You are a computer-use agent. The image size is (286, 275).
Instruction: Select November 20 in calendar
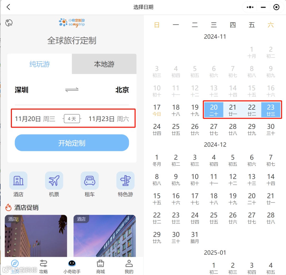[x=214, y=110]
